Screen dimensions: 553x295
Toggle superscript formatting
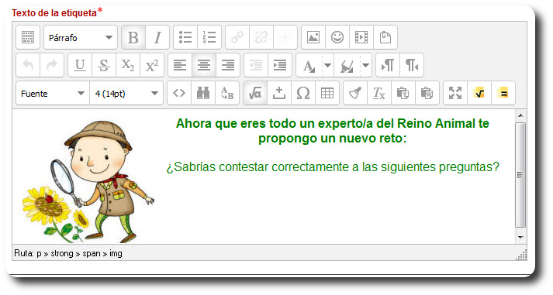[x=152, y=65]
